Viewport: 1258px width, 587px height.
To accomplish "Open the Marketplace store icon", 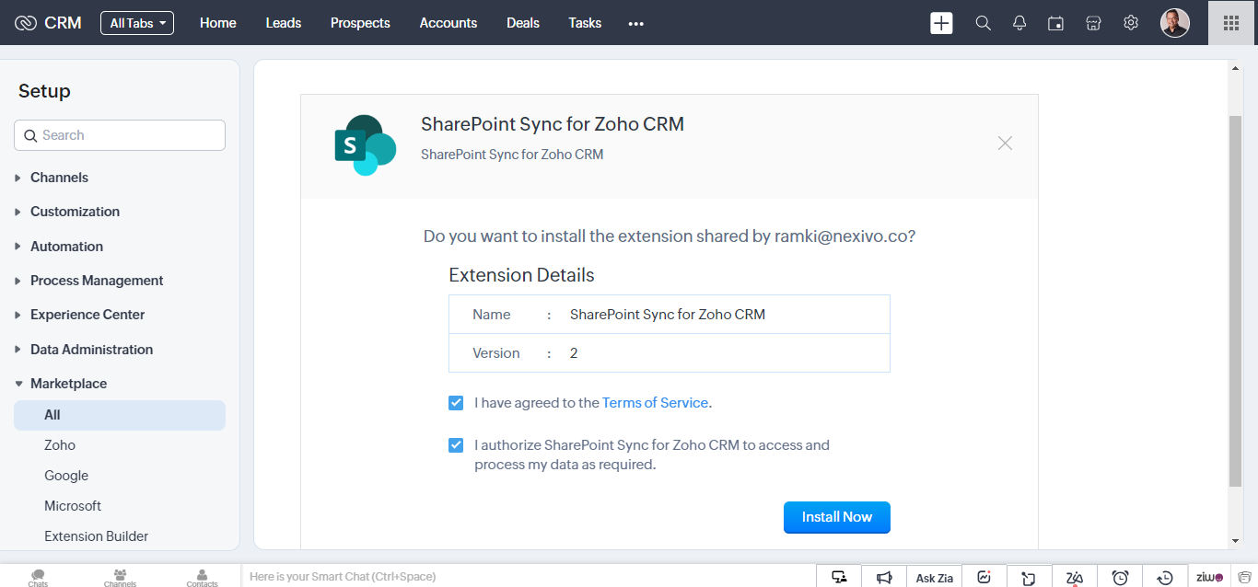I will (1093, 23).
